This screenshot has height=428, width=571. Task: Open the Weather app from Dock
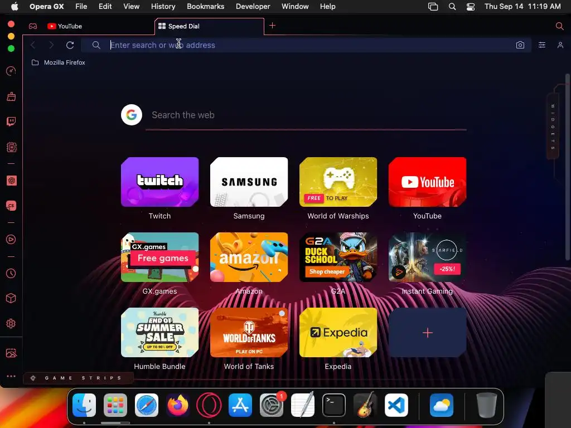click(x=442, y=405)
